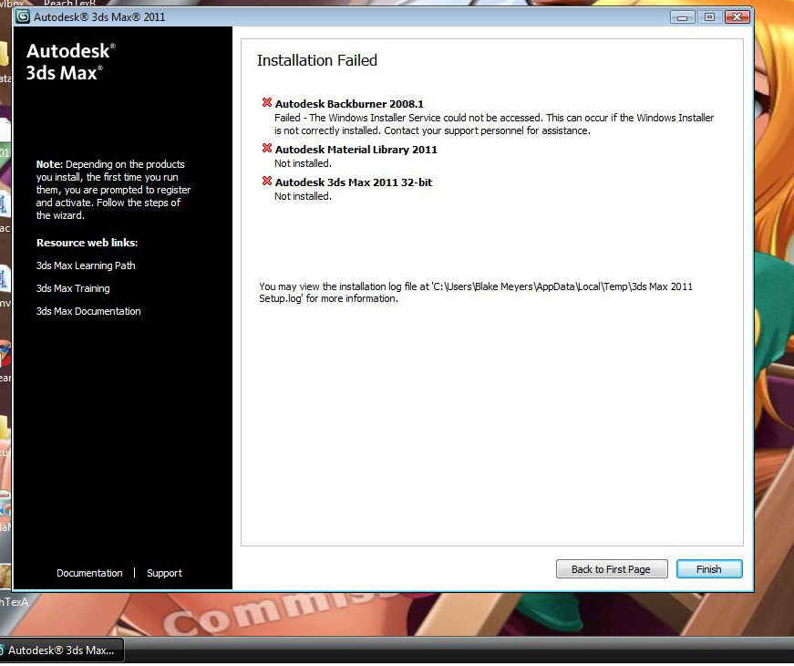Click the maximize button of the installer window
This screenshot has width=794, height=666.
[x=709, y=16]
